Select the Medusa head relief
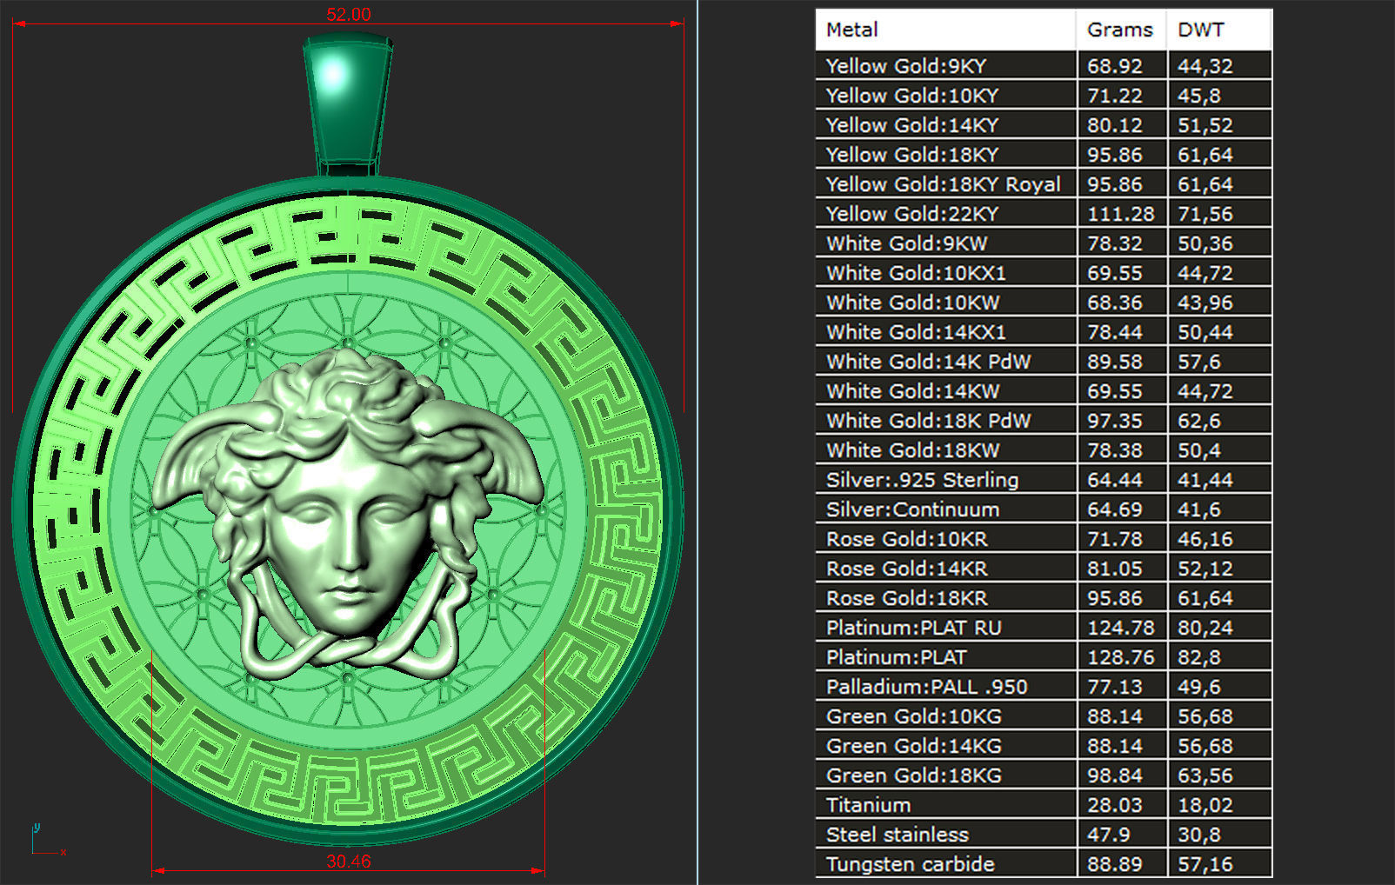Viewport: 1395px width, 885px height. pyautogui.click(x=348, y=513)
